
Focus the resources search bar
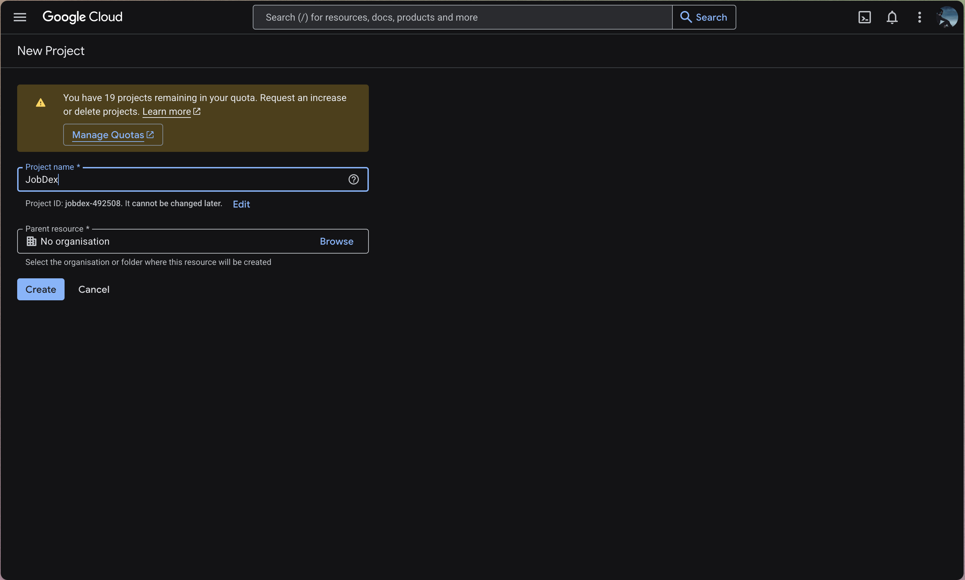point(462,17)
